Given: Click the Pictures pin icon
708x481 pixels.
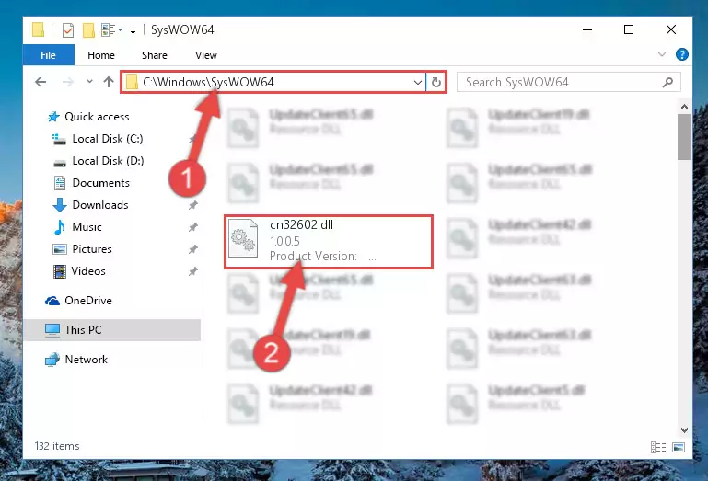Looking at the screenshot, I should (x=192, y=249).
